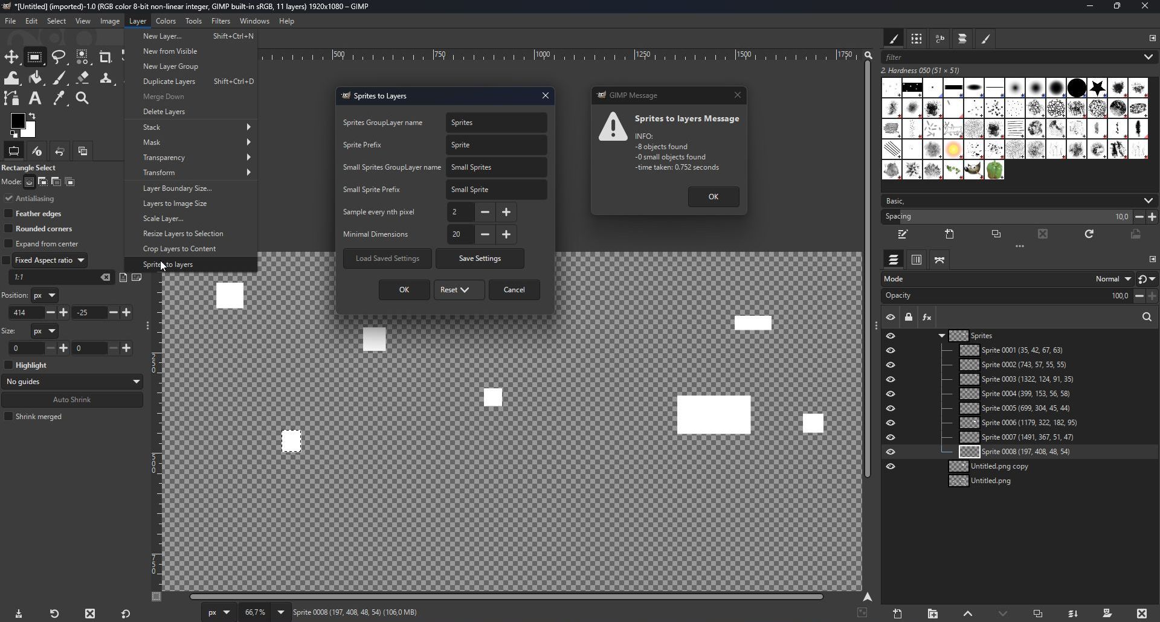The width and height of the screenshot is (1160, 622).
Task: Click the Sprite Prefix input field
Action: (x=497, y=146)
